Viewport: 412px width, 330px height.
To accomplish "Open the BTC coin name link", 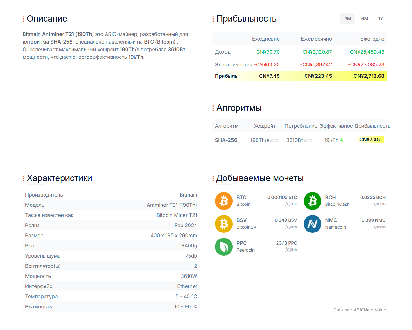I will (241, 197).
